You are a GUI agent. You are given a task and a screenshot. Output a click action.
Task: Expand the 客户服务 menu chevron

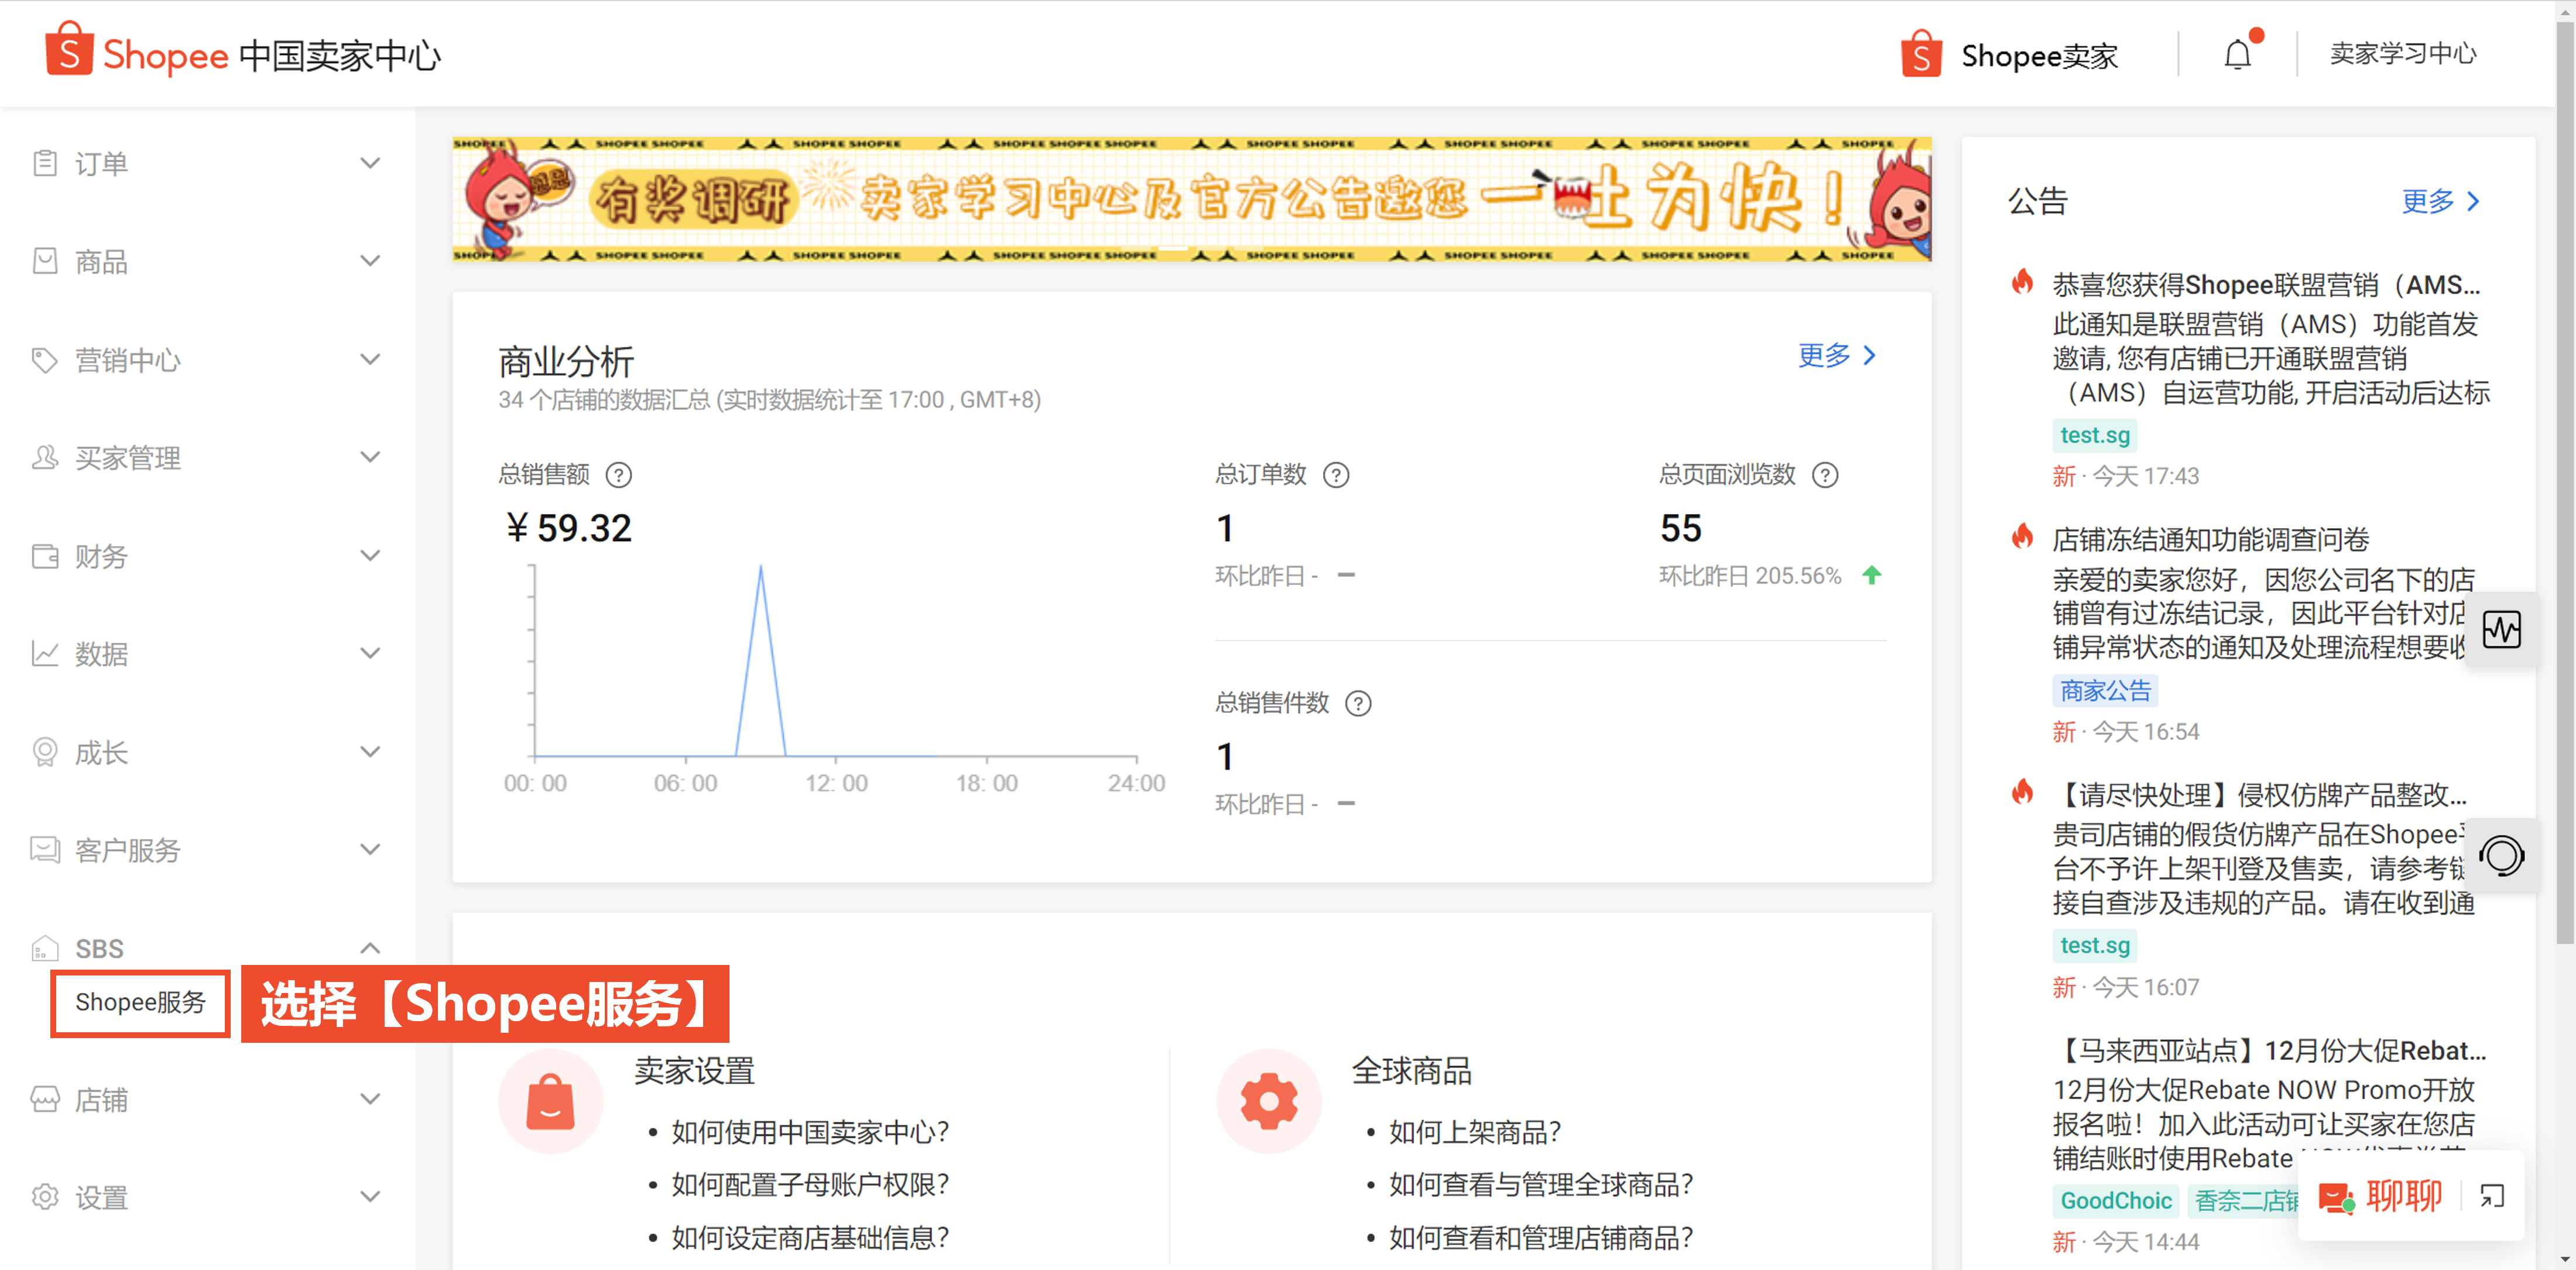coord(370,849)
